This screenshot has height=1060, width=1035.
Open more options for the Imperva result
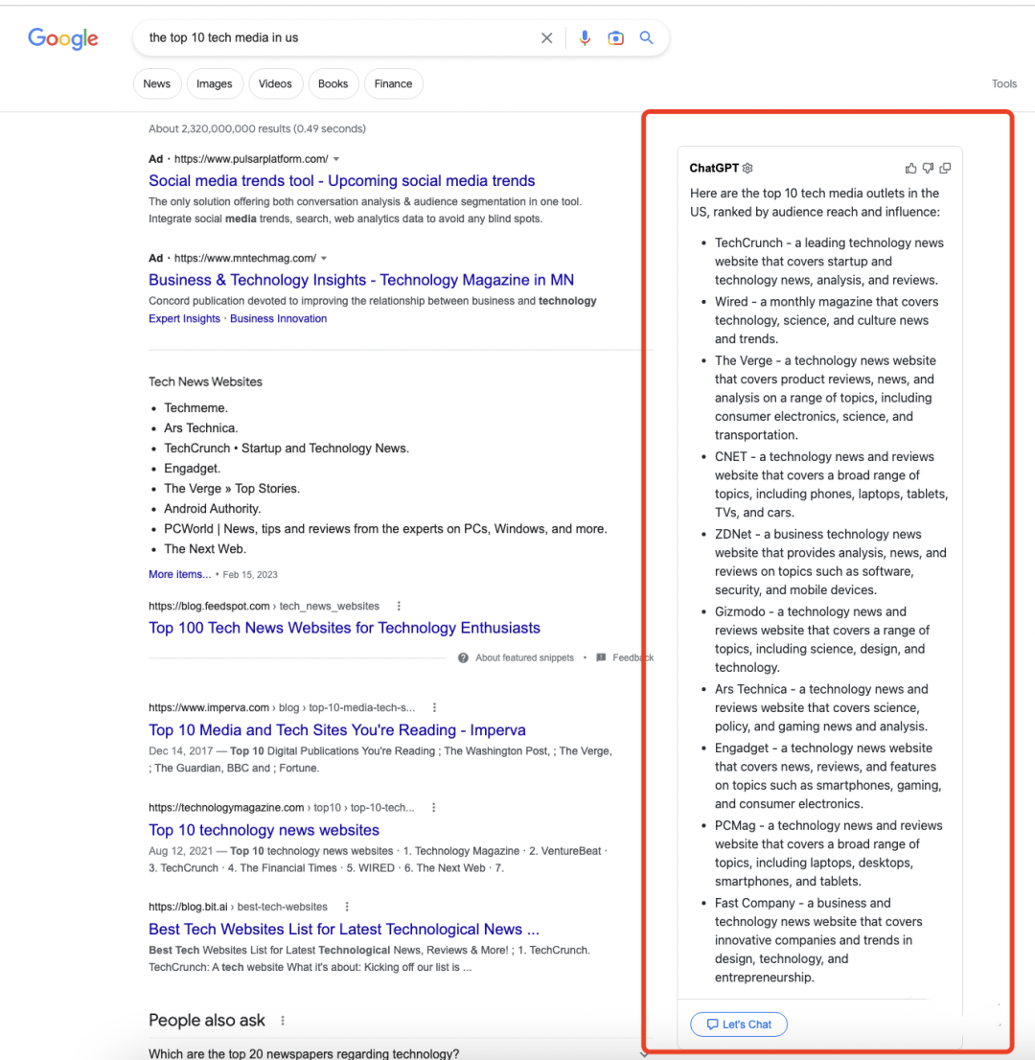[x=435, y=707]
